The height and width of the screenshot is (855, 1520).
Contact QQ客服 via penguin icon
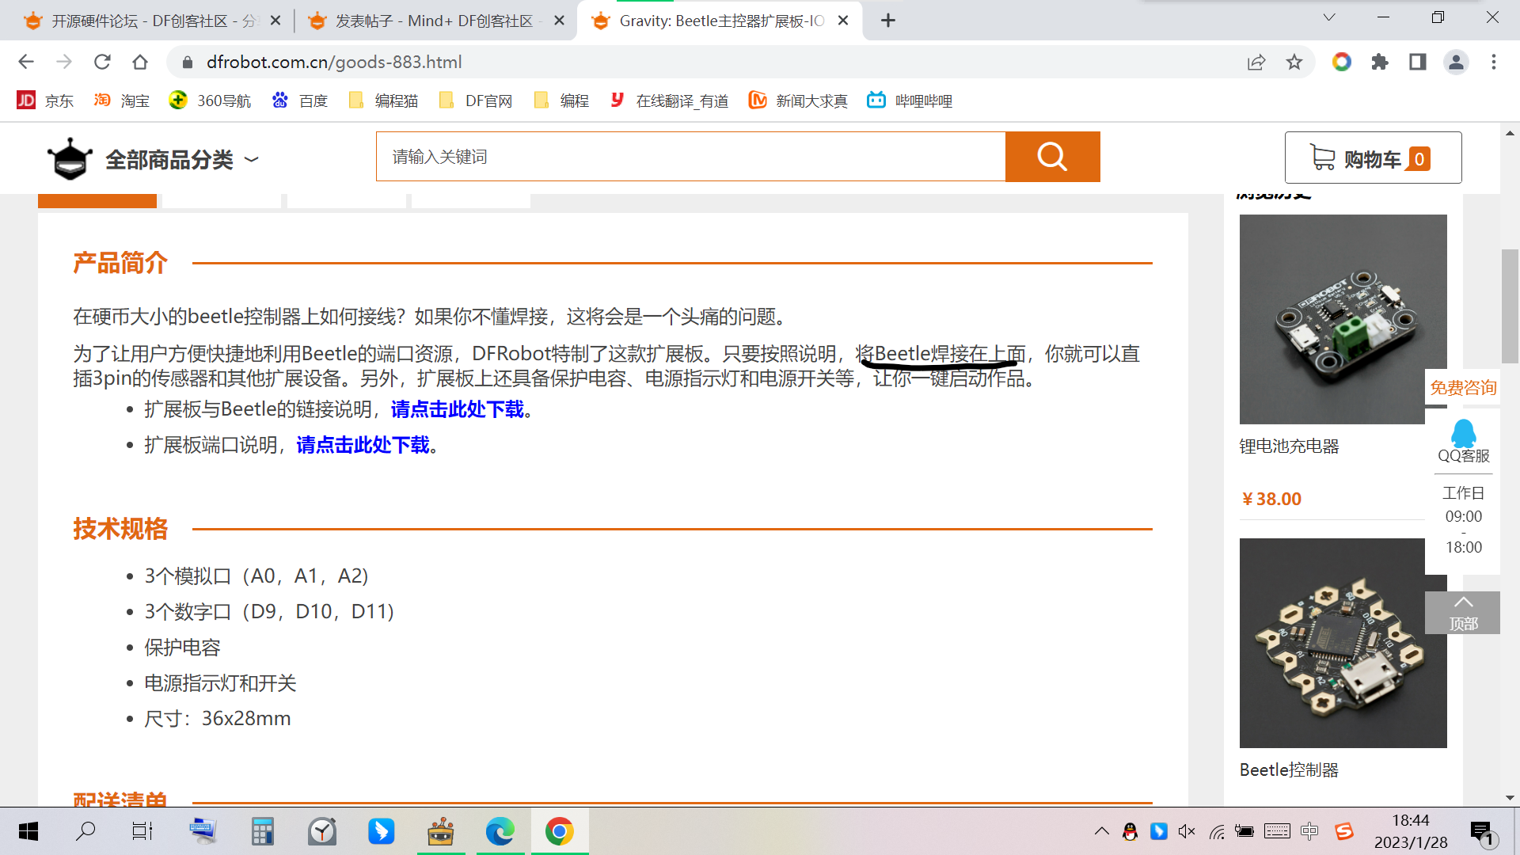pos(1463,434)
